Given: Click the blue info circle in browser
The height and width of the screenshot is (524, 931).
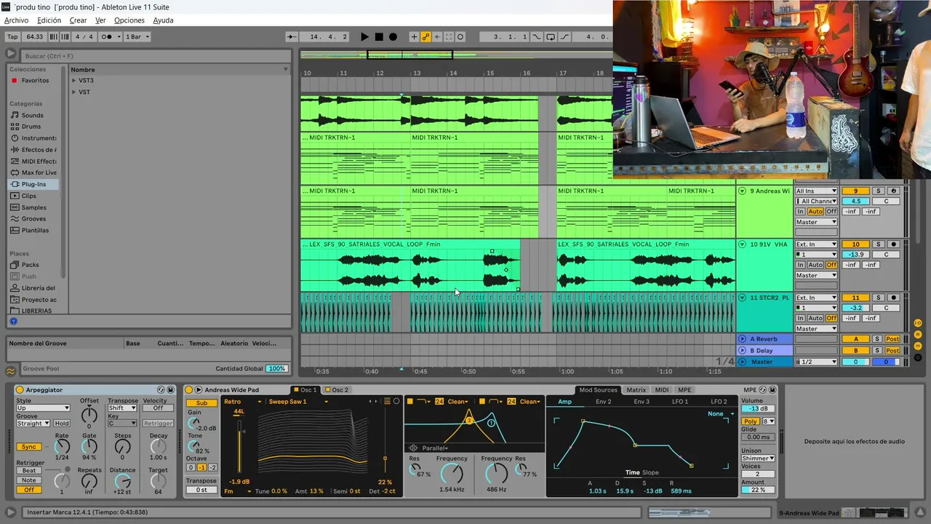Looking at the screenshot, I should (13, 321).
